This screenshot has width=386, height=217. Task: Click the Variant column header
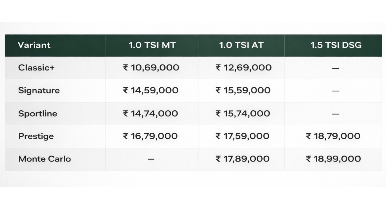[x=34, y=45]
